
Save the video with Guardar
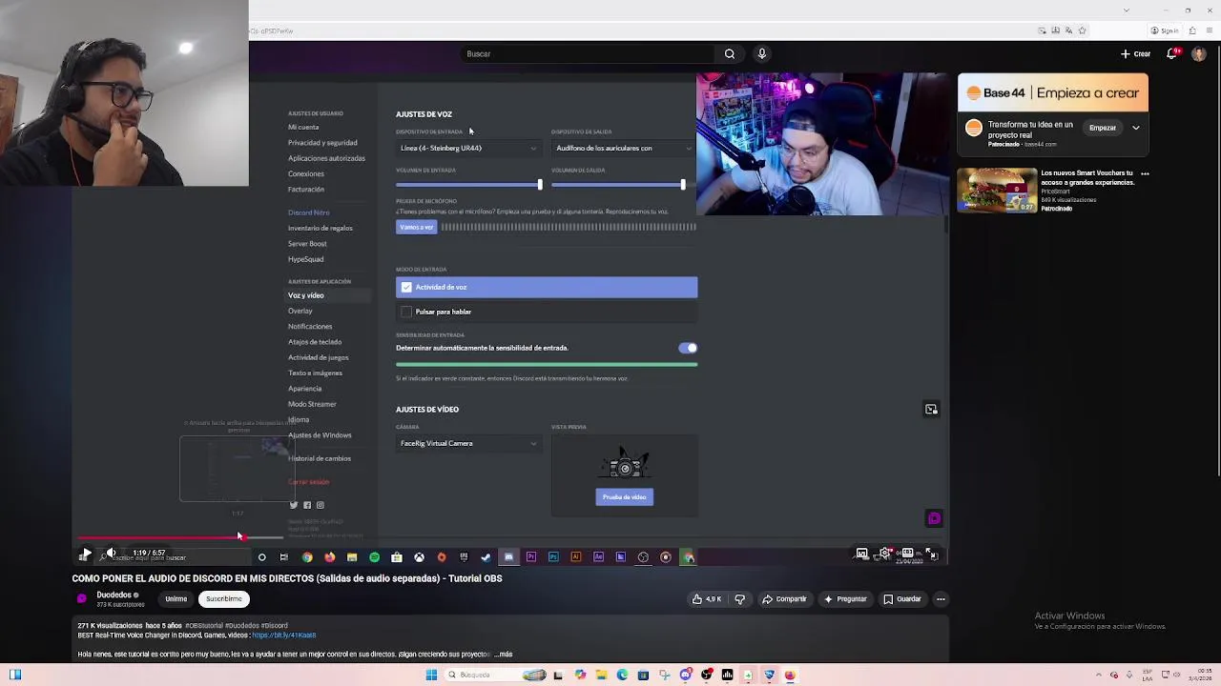click(901, 599)
